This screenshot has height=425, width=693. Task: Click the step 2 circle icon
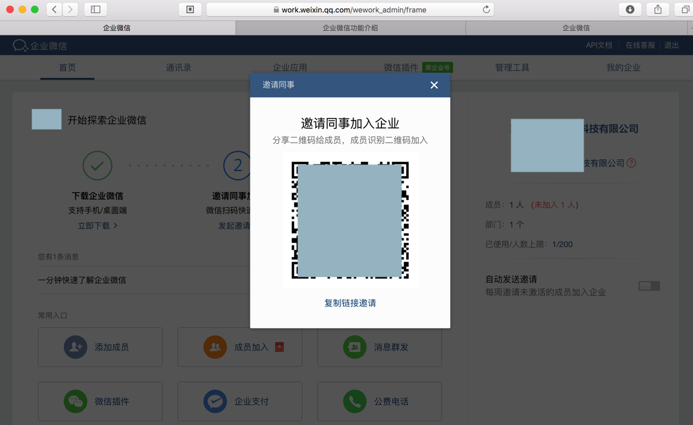[237, 166]
